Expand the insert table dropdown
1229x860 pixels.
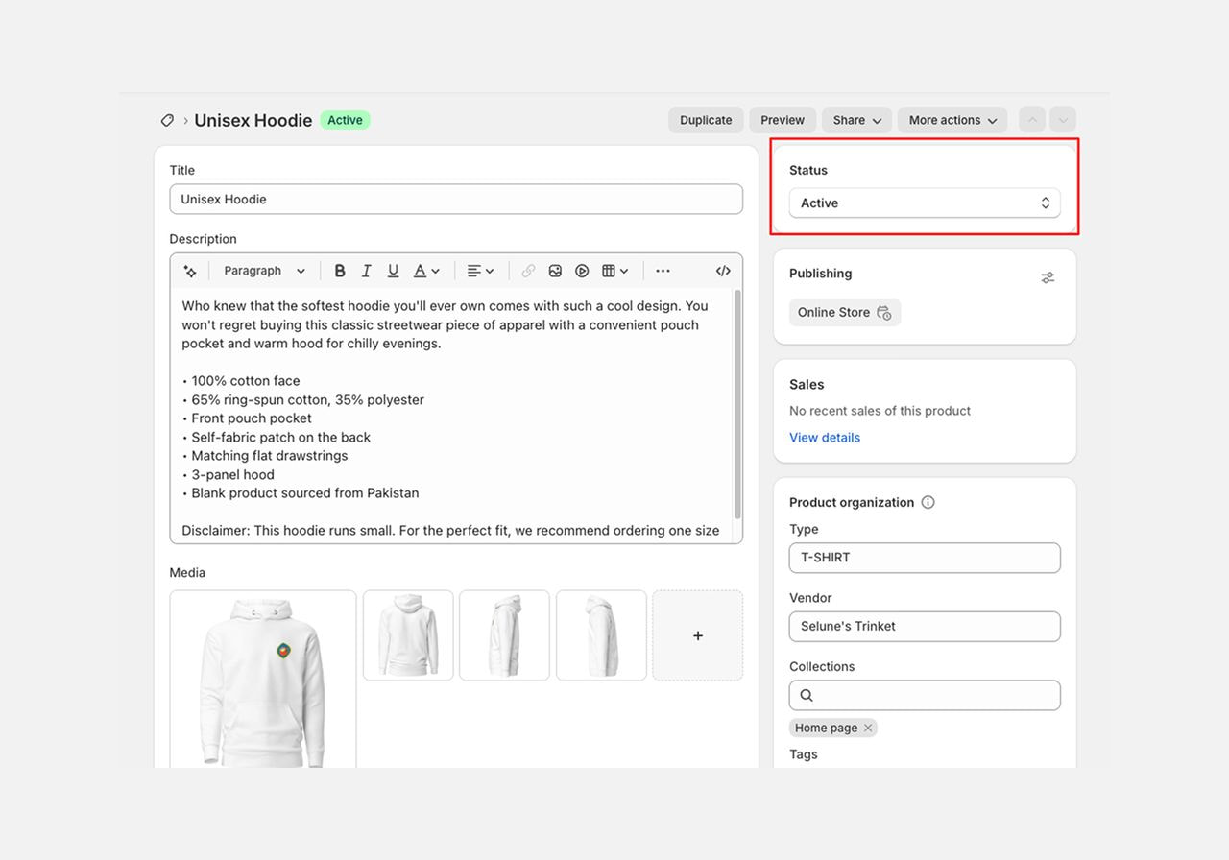pos(614,272)
